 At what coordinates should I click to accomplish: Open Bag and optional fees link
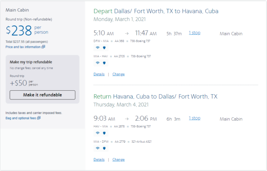point(21,118)
